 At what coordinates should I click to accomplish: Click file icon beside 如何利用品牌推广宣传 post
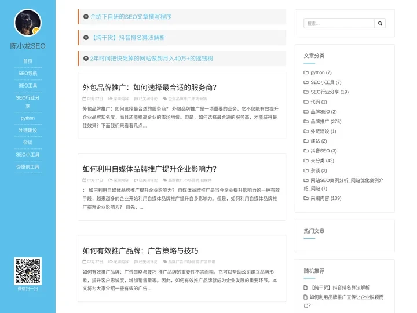tap(306, 297)
